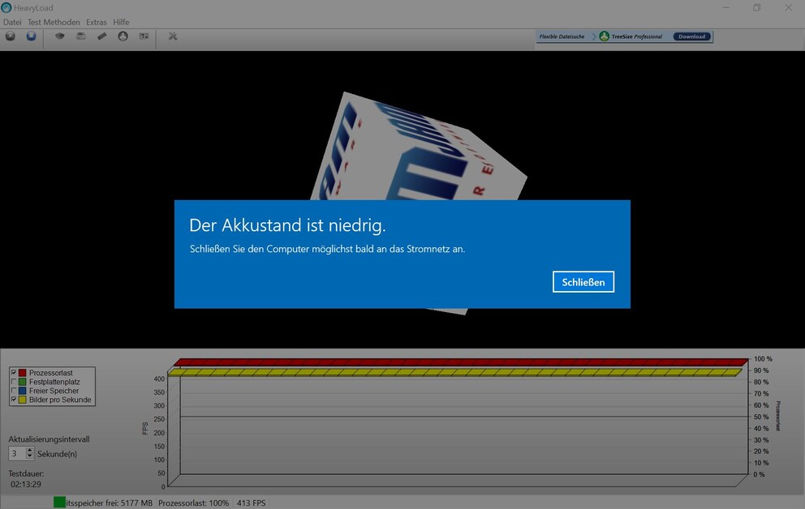
Task: Toggle the disk access simulation icon
Action: pyautogui.click(x=123, y=36)
